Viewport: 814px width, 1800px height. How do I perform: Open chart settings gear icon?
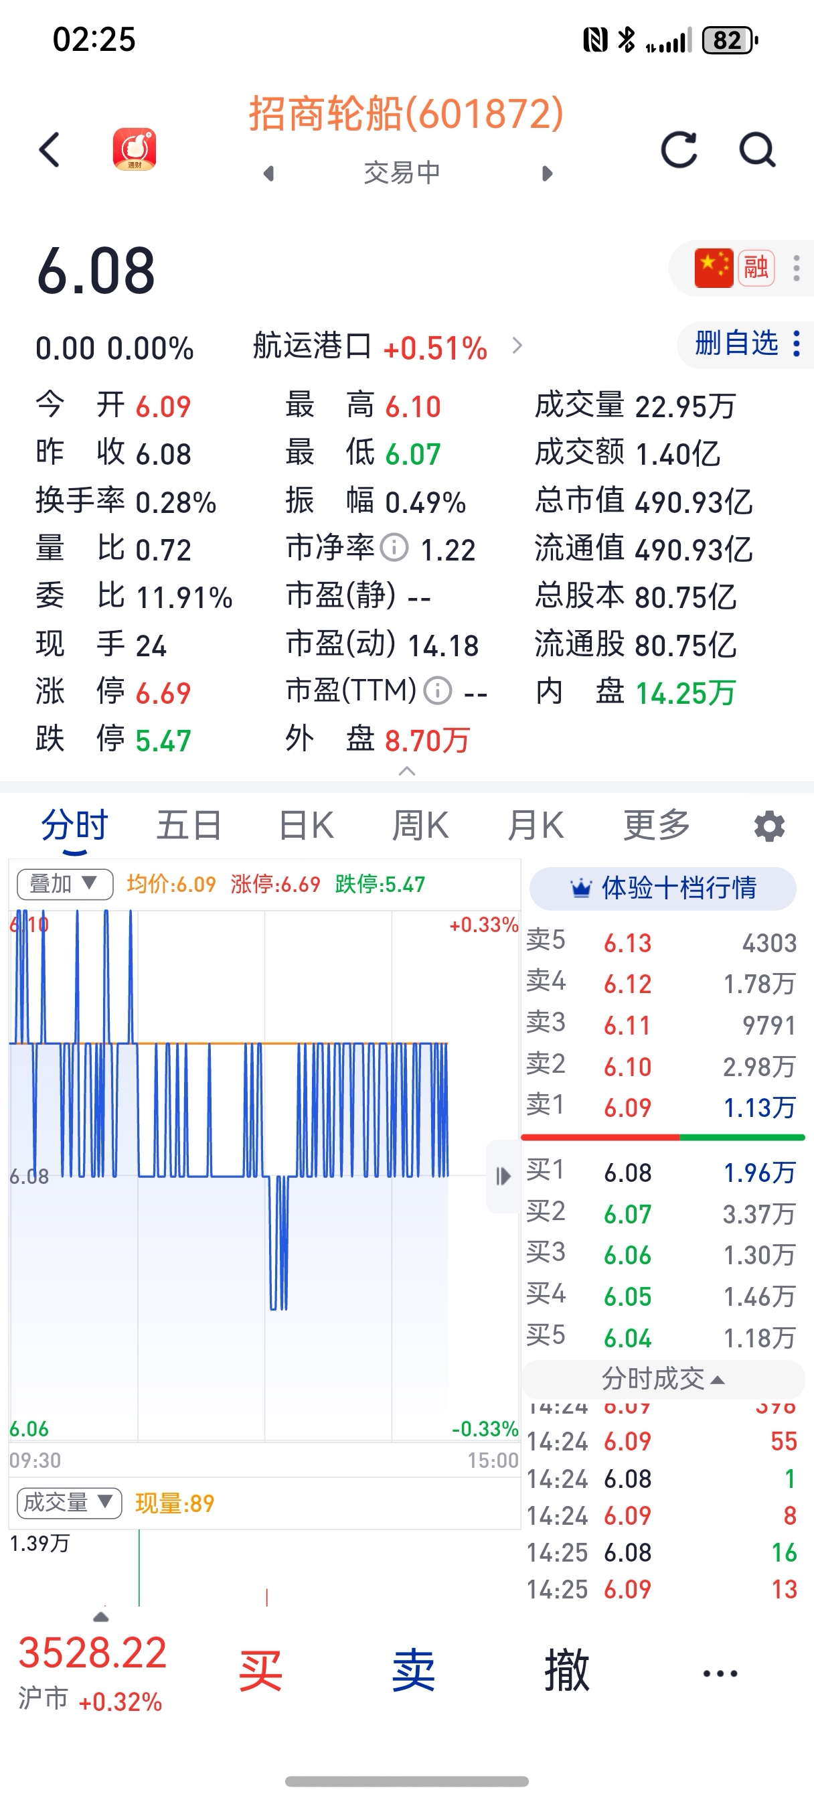pos(769,826)
